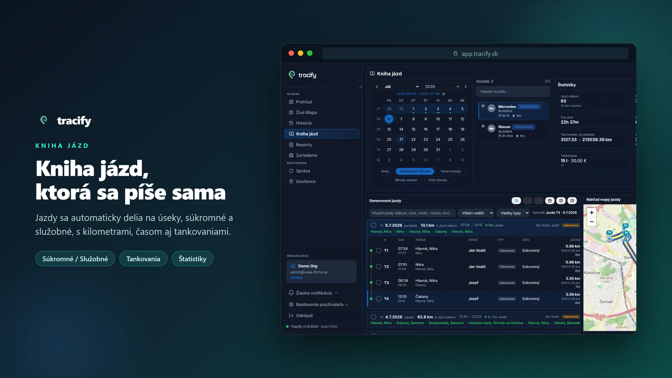Select the Mercedes vehicle card
672x378 pixels.
click(x=513, y=111)
